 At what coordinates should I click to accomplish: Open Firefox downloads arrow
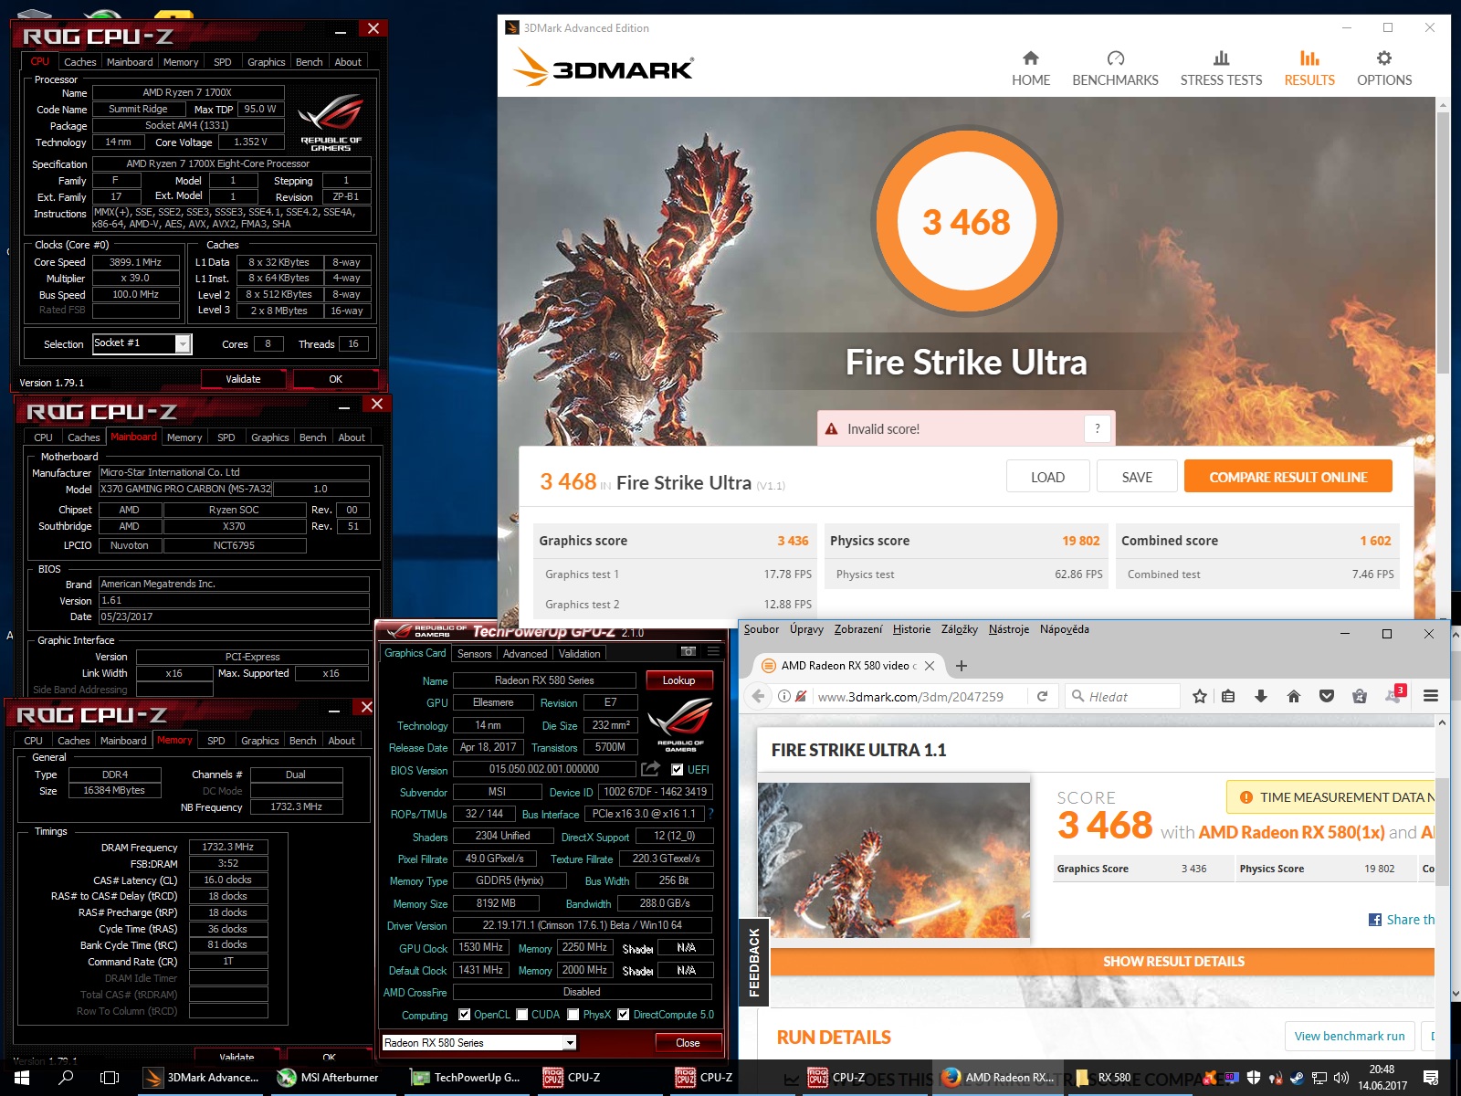click(x=1261, y=696)
